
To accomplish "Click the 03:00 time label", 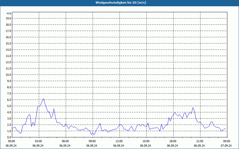I will (39, 141).
